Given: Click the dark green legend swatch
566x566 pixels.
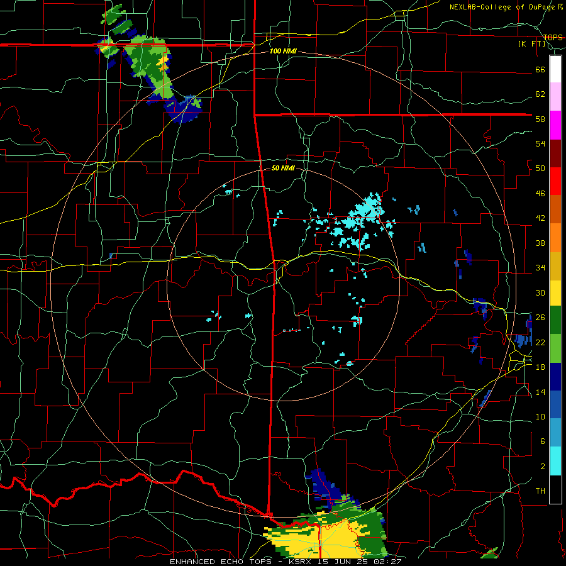Looking at the screenshot, I should pos(555,320).
